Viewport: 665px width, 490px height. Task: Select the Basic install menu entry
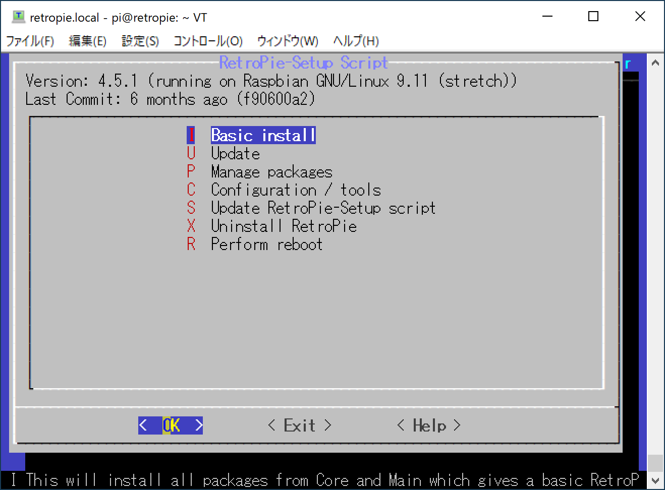point(262,135)
